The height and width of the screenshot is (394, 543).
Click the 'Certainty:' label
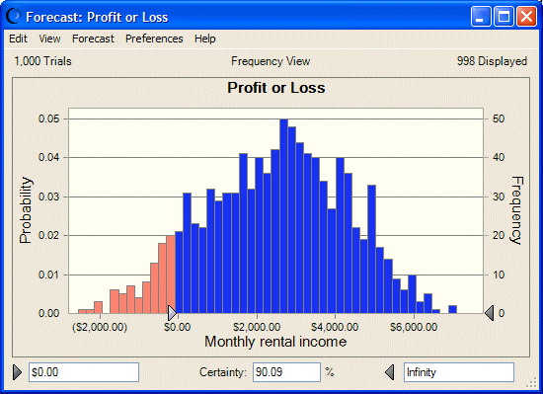coord(223,372)
